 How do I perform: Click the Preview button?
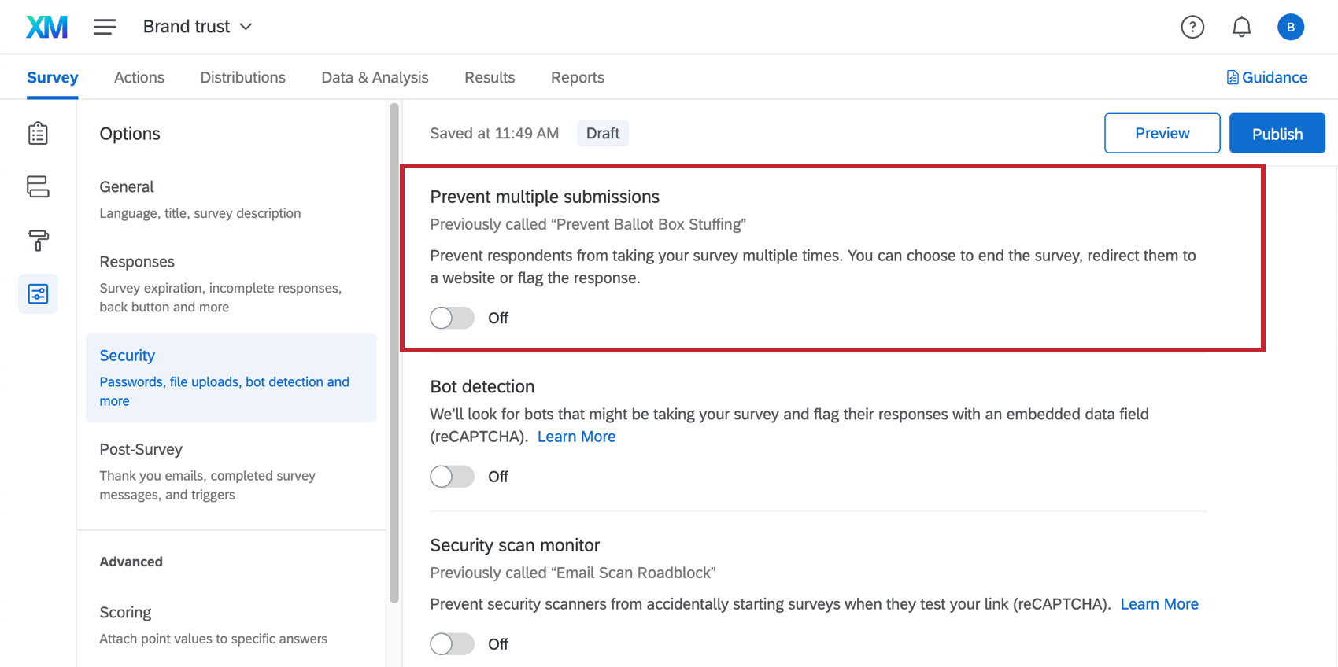coord(1162,134)
